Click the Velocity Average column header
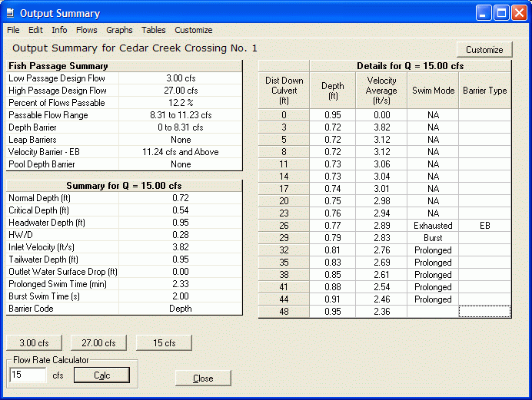Viewport: 532px width, 400px height. click(x=381, y=91)
